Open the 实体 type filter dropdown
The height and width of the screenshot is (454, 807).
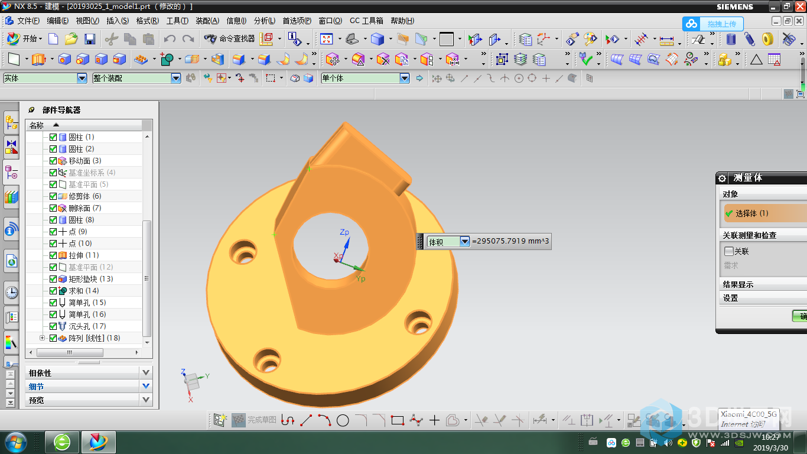[x=82, y=78]
